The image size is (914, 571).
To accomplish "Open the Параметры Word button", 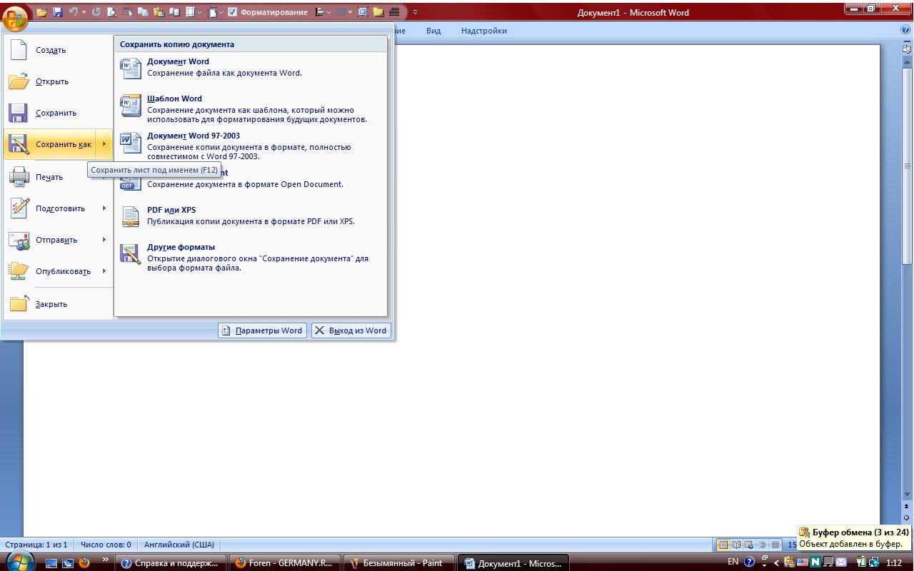I will (262, 330).
